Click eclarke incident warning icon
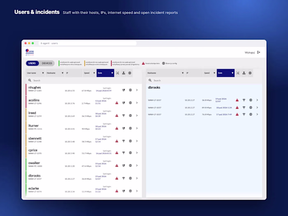This screenshot has width=288, height=216. 117,191
